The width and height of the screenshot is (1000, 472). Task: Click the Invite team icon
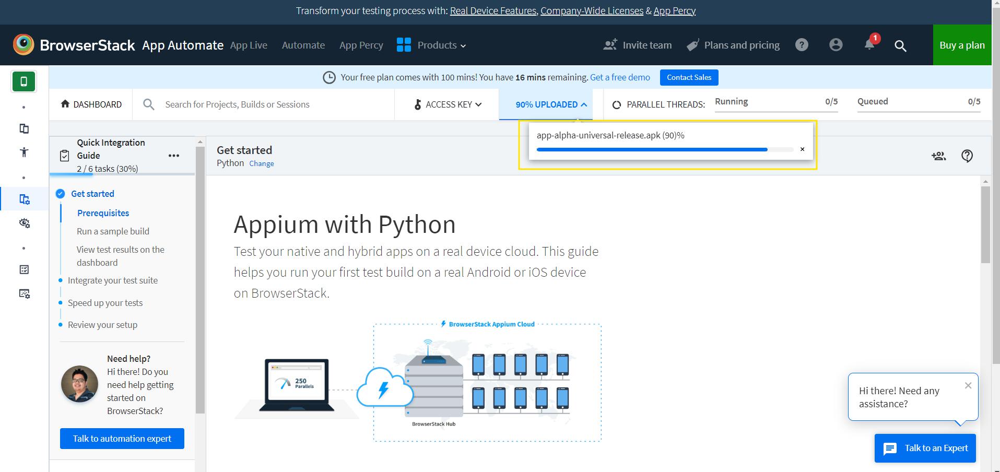pos(610,45)
